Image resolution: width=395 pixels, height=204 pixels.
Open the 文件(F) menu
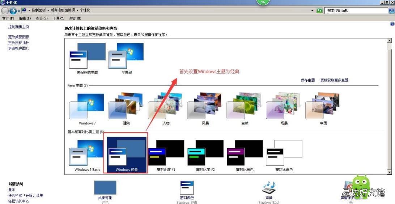[x=8, y=18]
